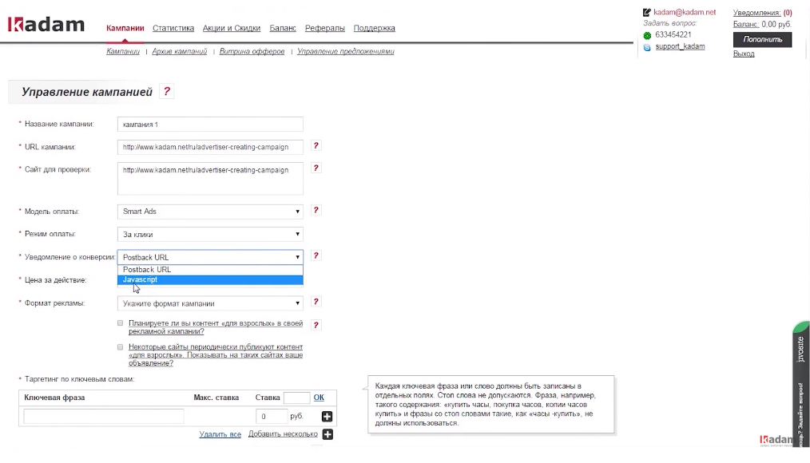Click the Kadam logo
Viewport: 810px width, 463px height.
[46, 24]
